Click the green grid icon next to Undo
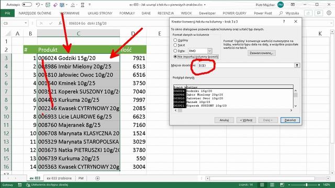 tap(48, 5)
